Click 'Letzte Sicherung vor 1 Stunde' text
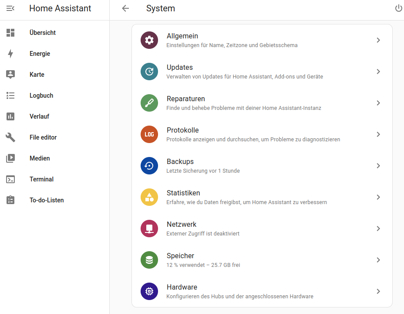Viewport: 404px width, 314px height. [x=203, y=171]
